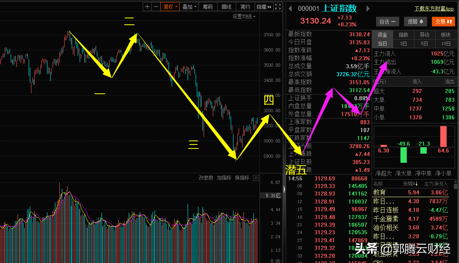
Task: Click panel splitter collapse handle
Action: tap(284, 190)
